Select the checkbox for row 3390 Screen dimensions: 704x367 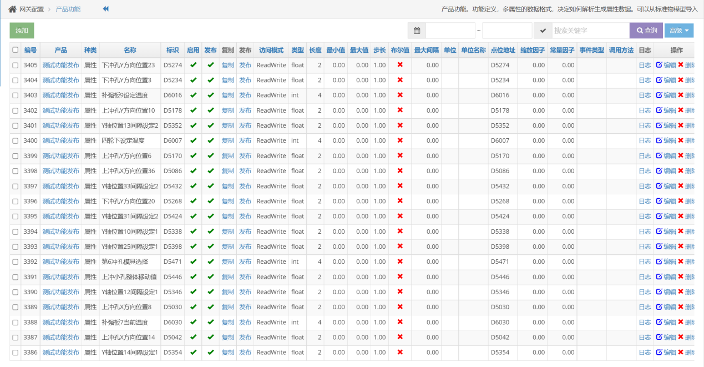16,292
